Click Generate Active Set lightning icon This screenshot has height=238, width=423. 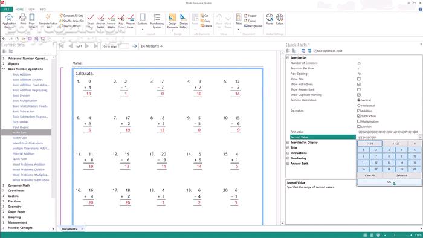coord(48,18)
